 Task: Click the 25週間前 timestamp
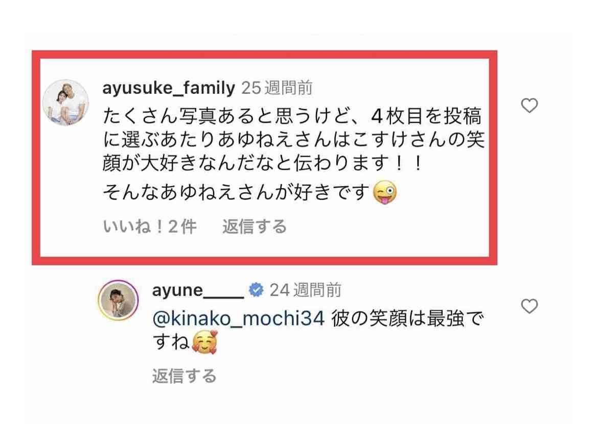[277, 88]
